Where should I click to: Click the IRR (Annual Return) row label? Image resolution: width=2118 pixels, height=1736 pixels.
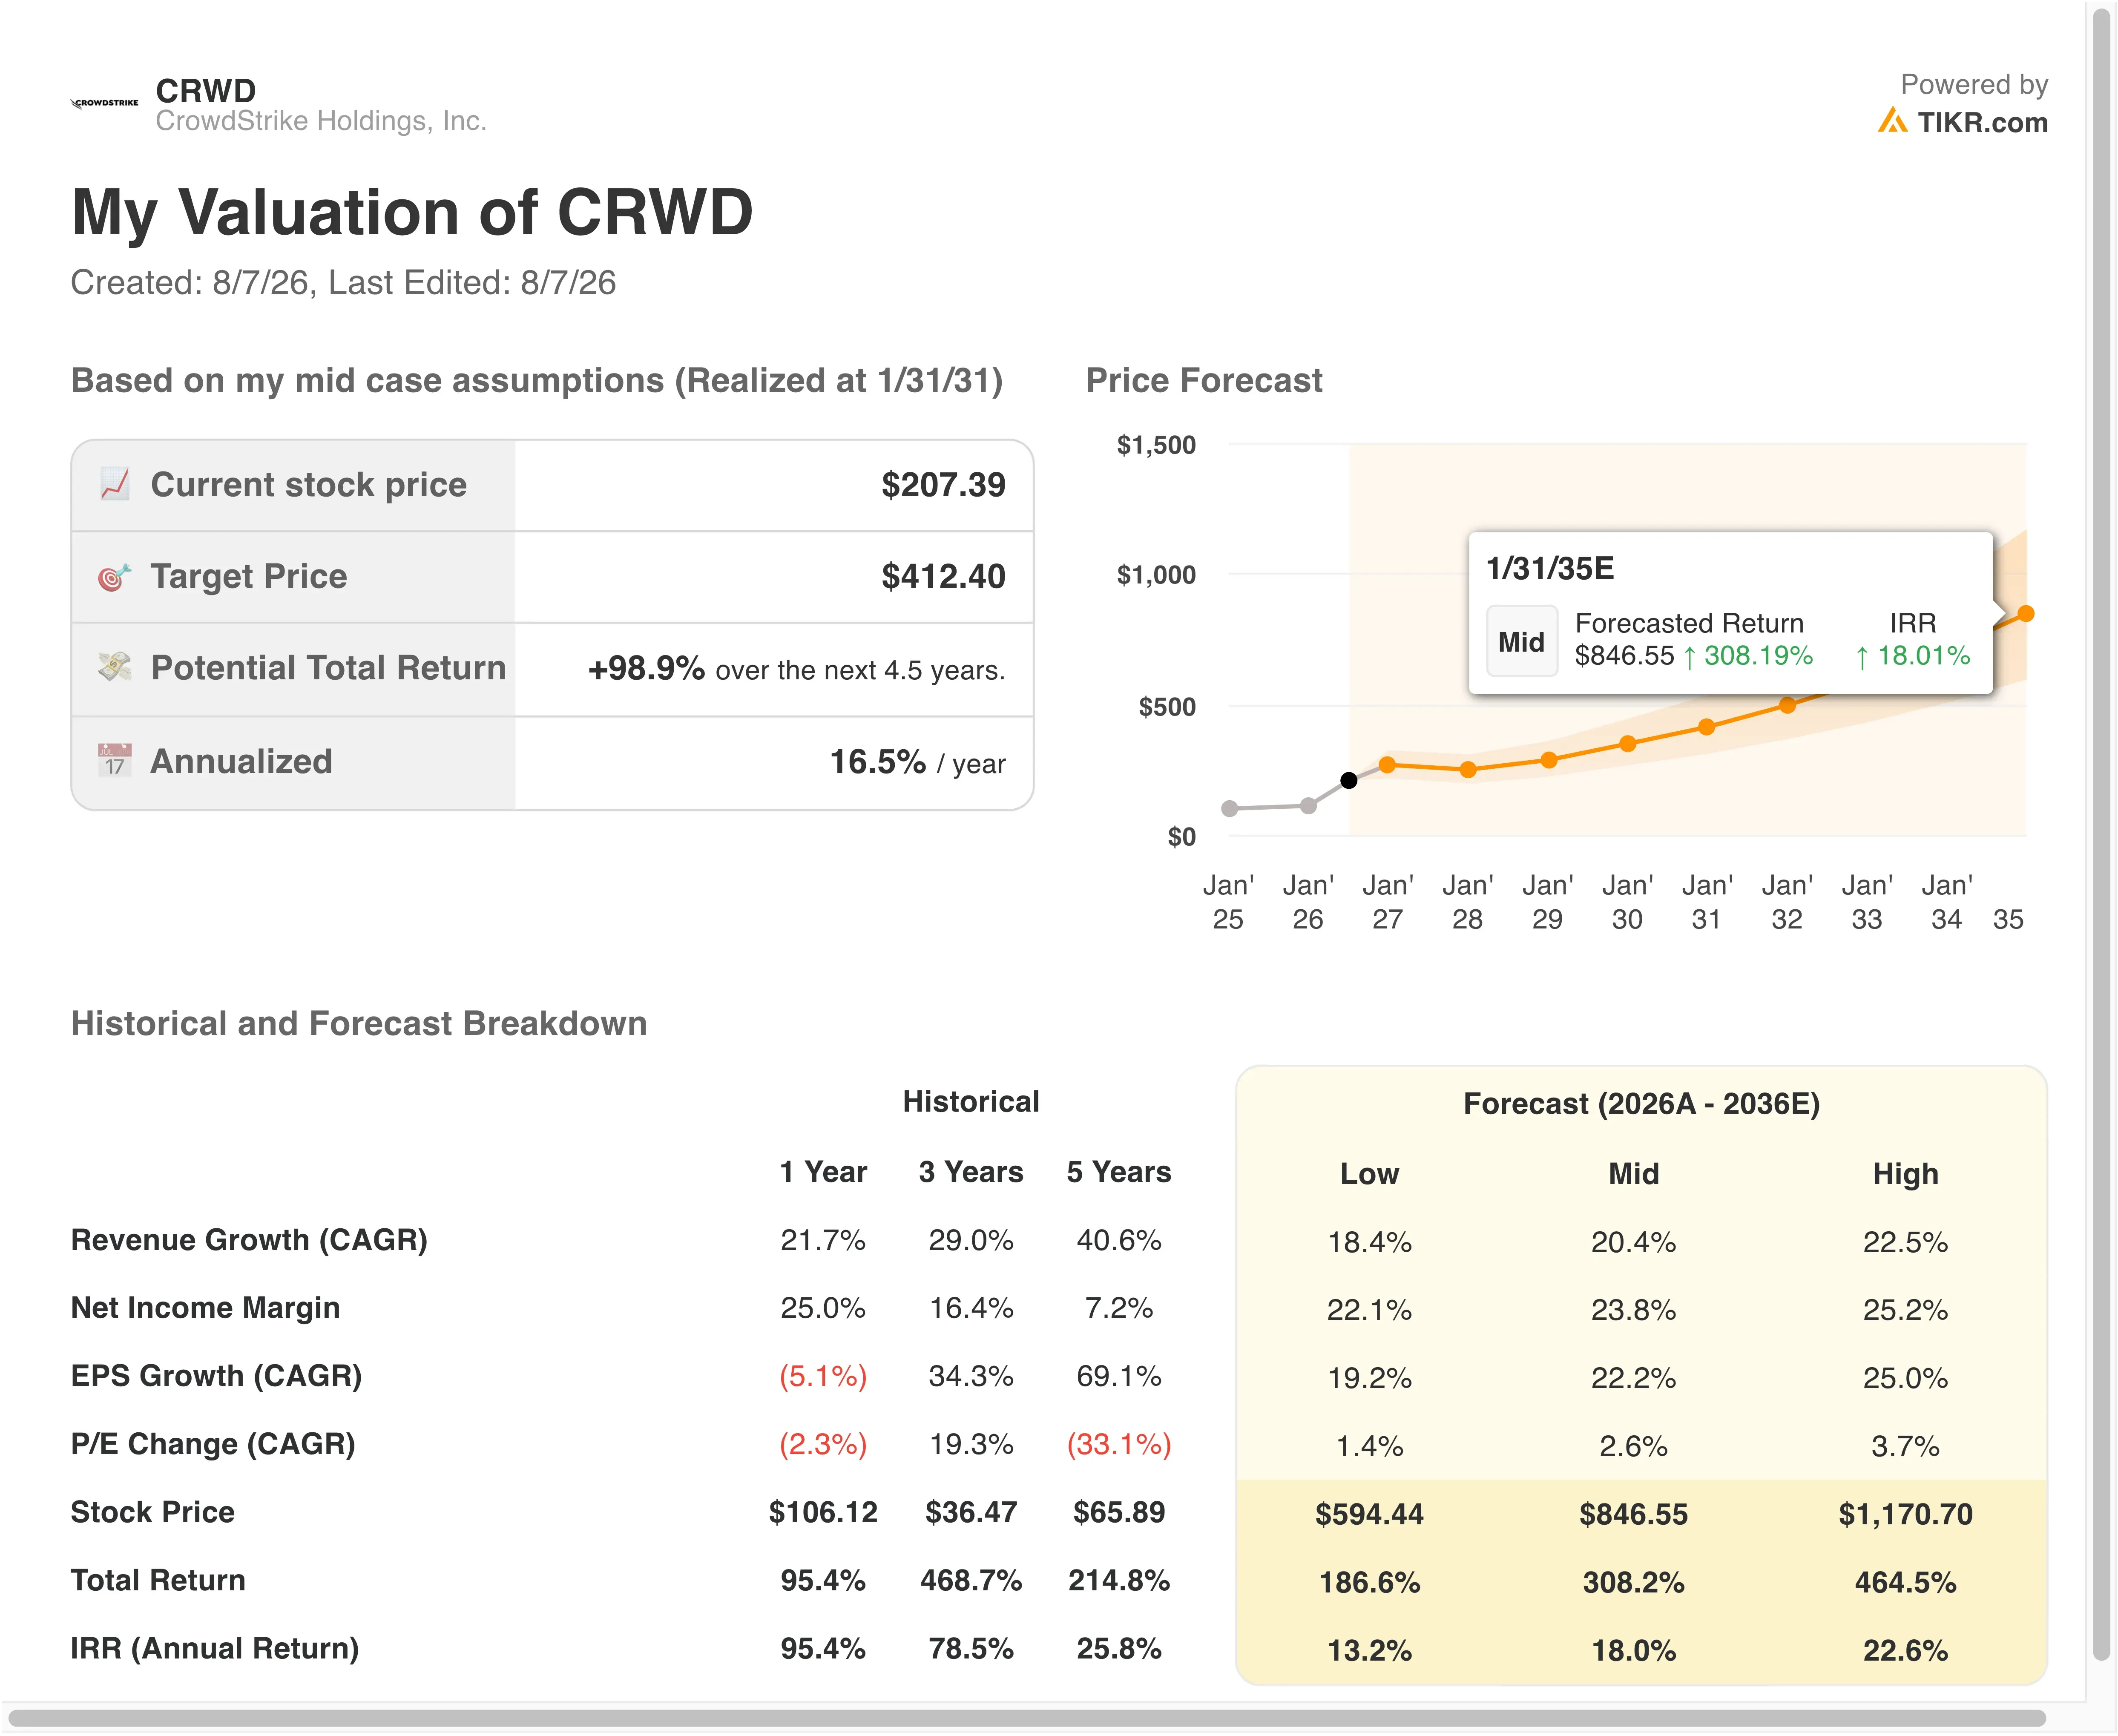[x=215, y=1648]
